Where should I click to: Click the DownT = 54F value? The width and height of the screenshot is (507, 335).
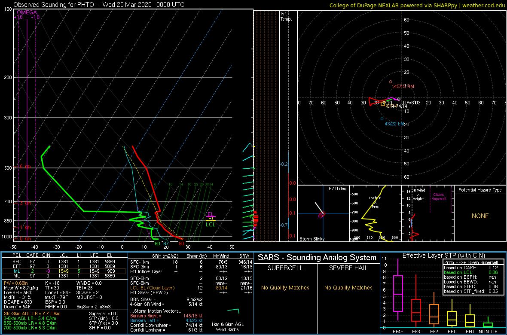tap(16, 307)
